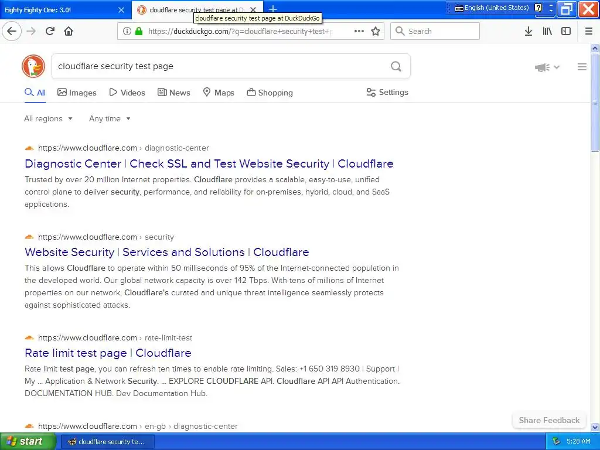
Task: Select the cloudflare security taskbar button
Action: (108, 442)
